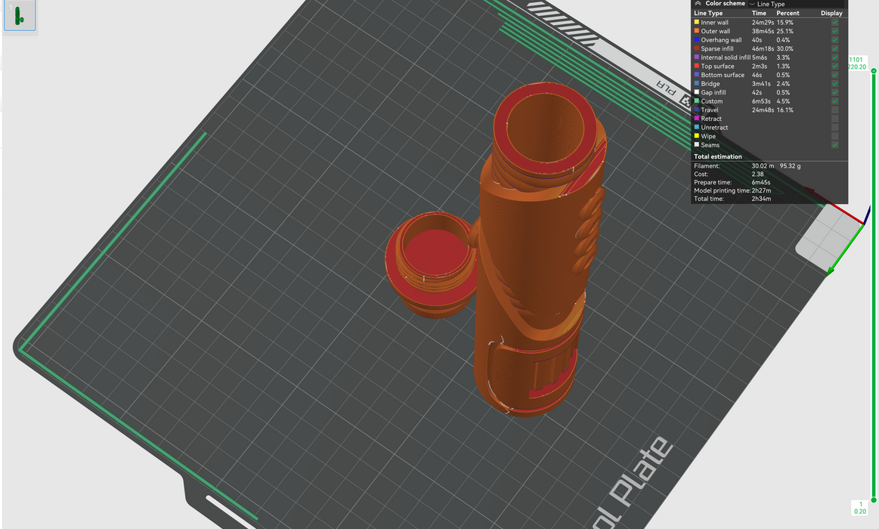This screenshot has width=879, height=529.
Task: Select the white Gap infill swatch
Action: (x=697, y=93)
